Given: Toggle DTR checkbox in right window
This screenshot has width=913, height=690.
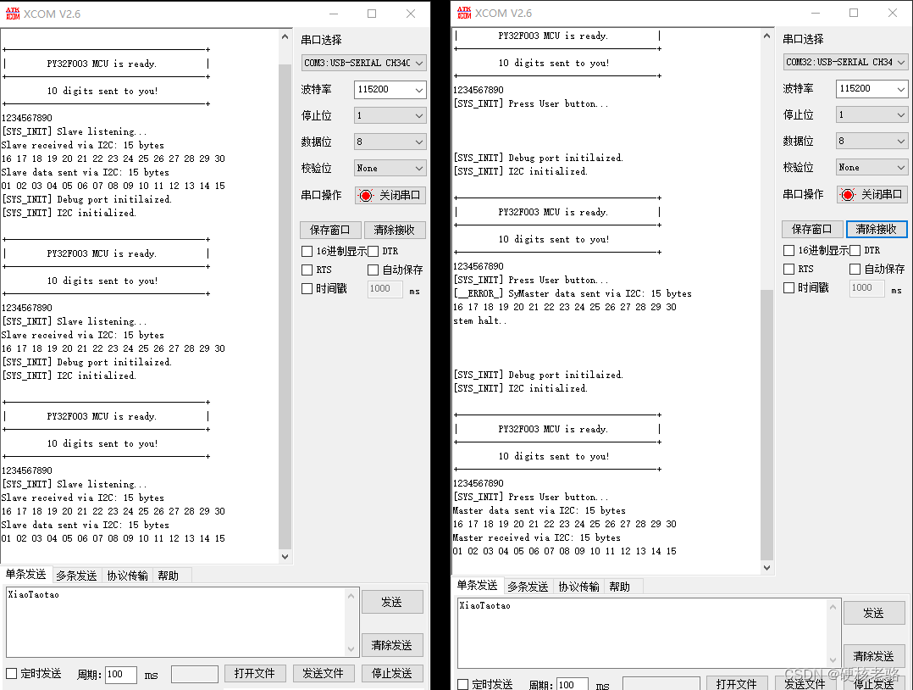Looking at the screenshot, I should click(855, 251).
